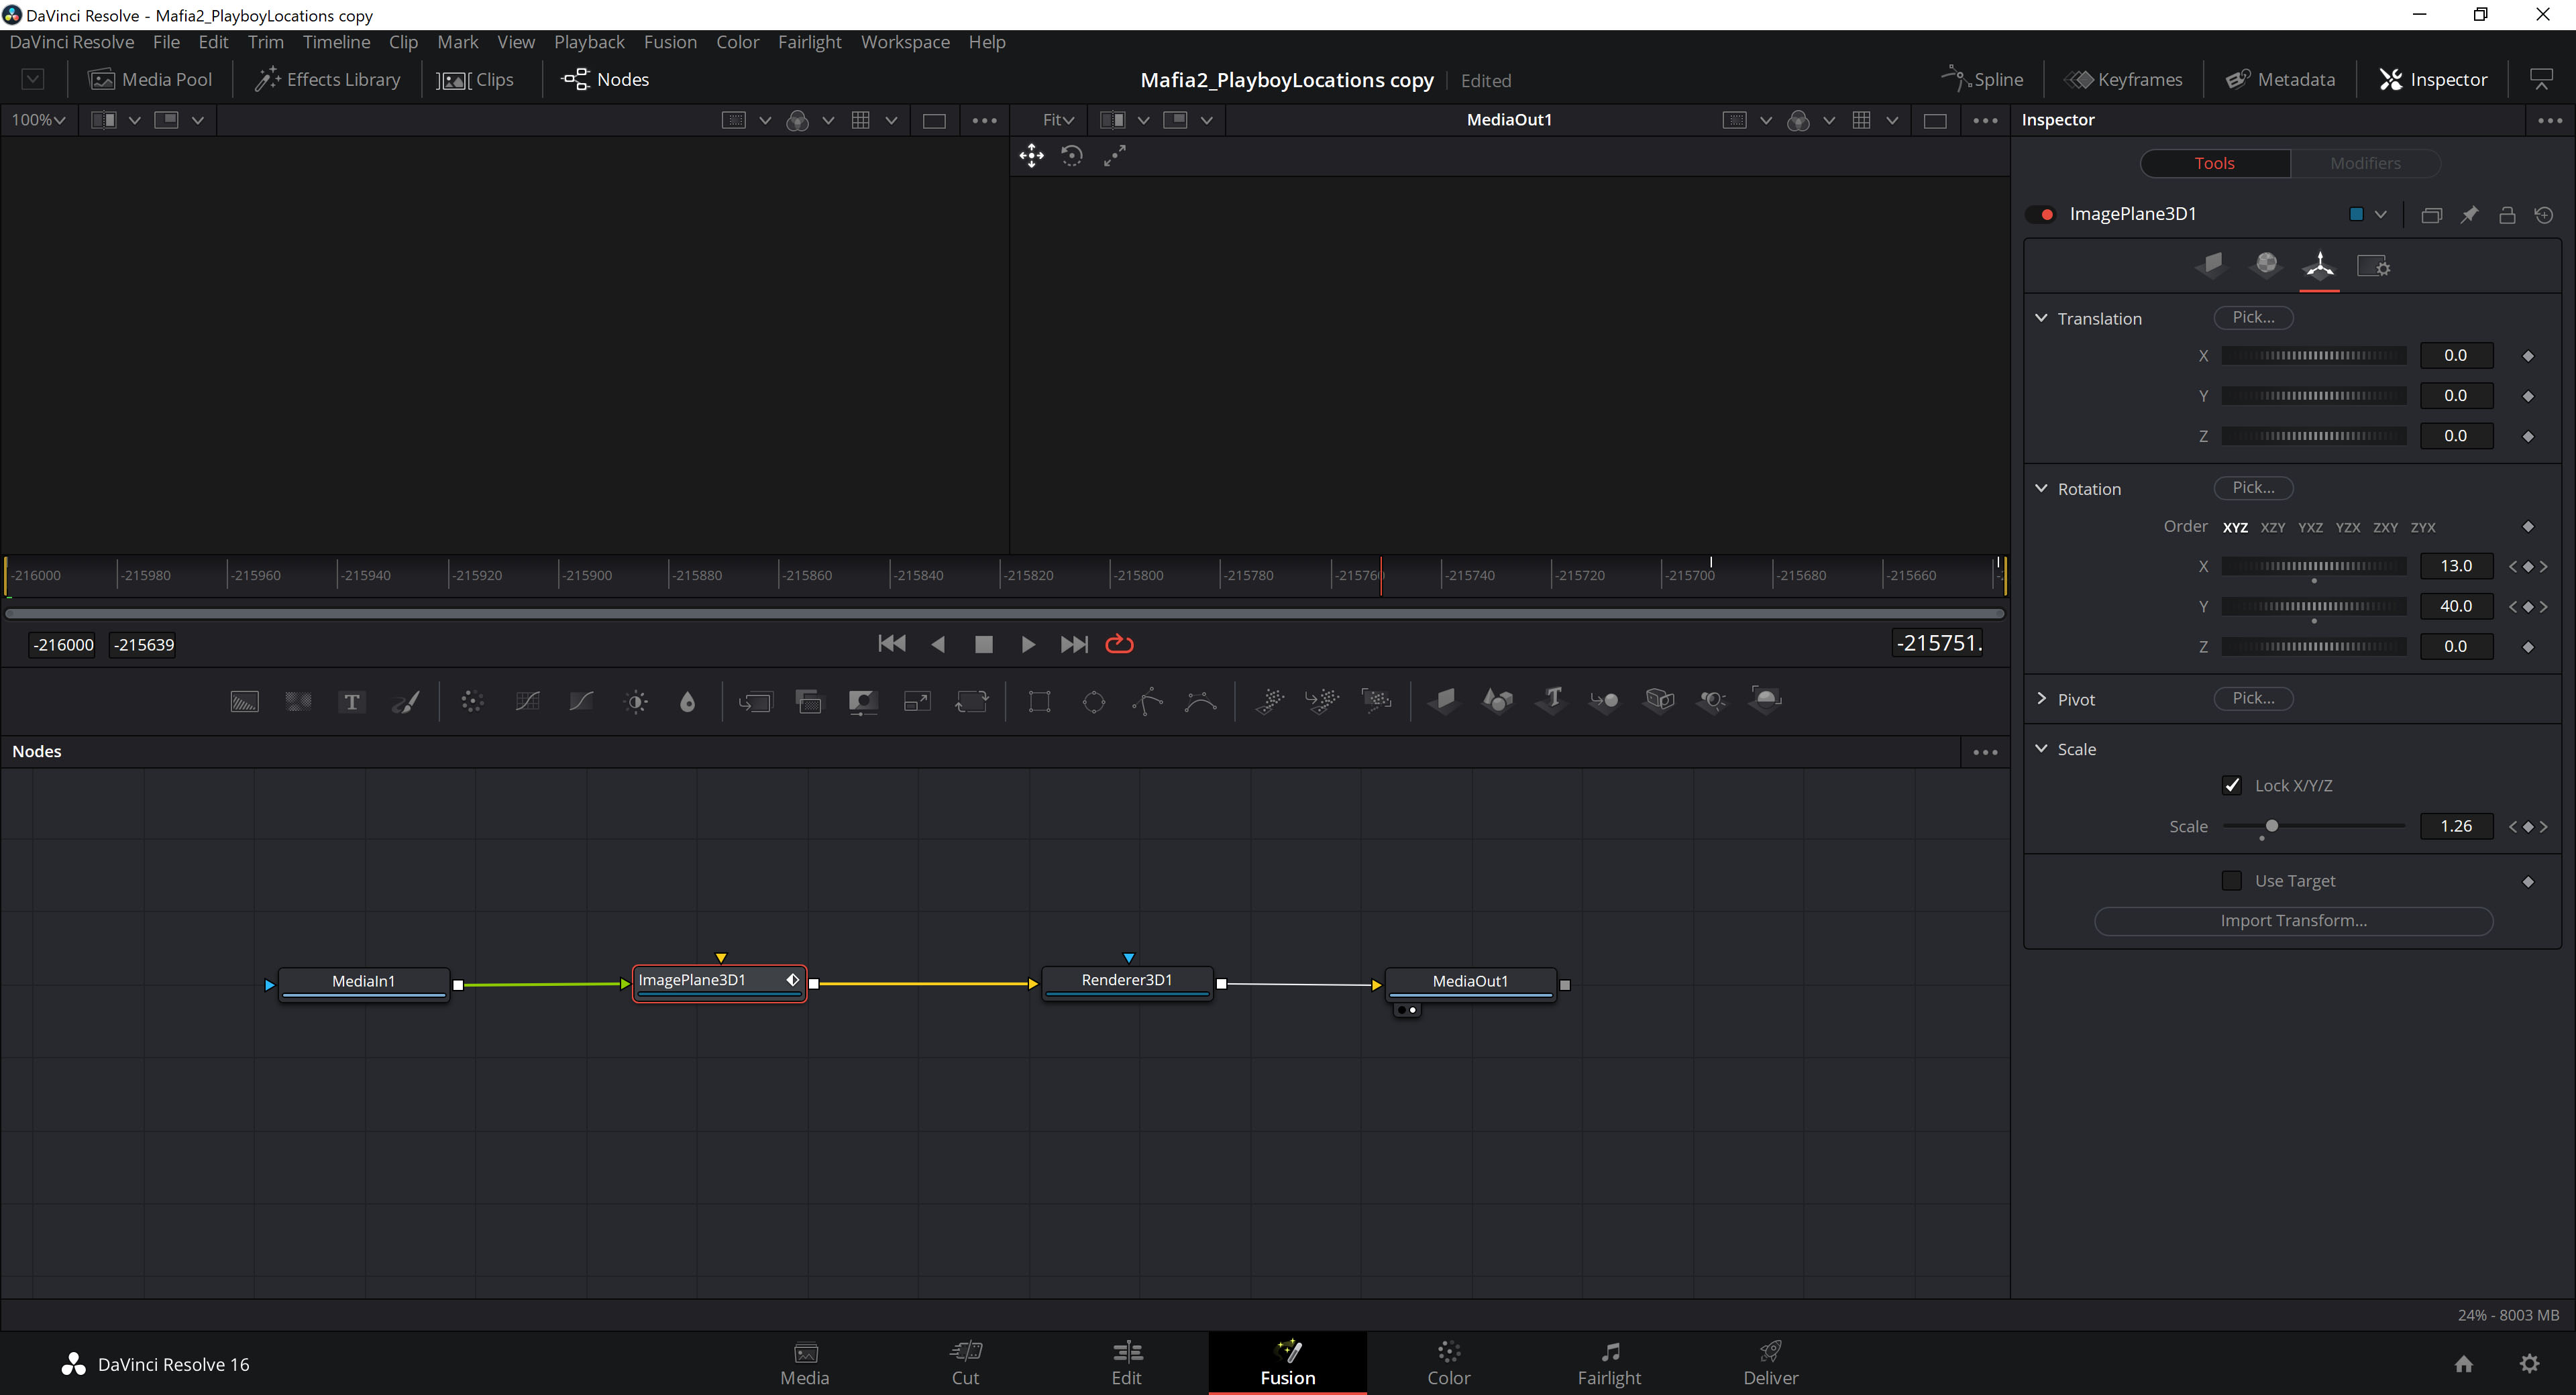Image resolution: width=2576 pixels, height=1395 pixels.
Task: Click Pick button for Translation
Action: [2253, 317]
